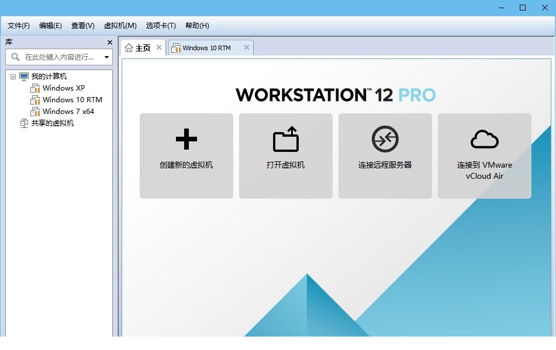This screenshot has height=350, width=556.
Task: Click the magnifier icon in library search
Action: (15, 57)
